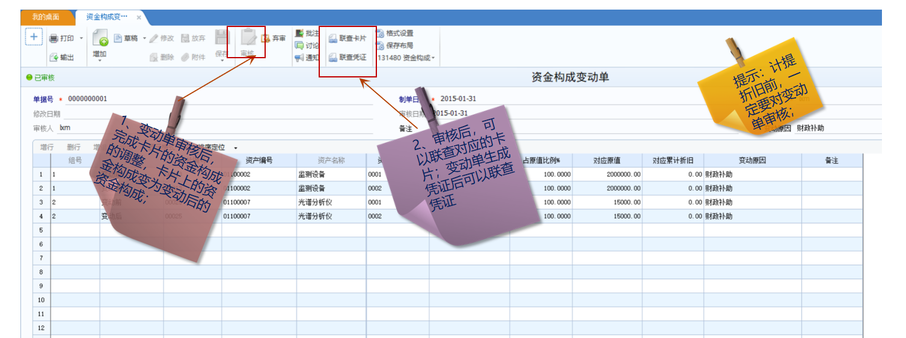The height and width of the screenshot is (338, 906).
Task: Click the 草稿 draft button
Action: [x=126, y=38]
